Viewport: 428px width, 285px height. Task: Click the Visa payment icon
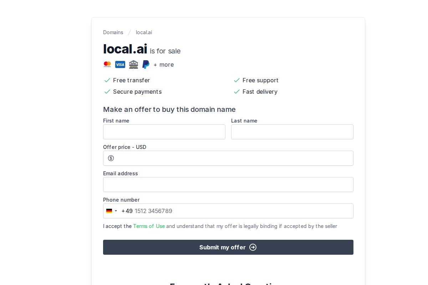120,64
